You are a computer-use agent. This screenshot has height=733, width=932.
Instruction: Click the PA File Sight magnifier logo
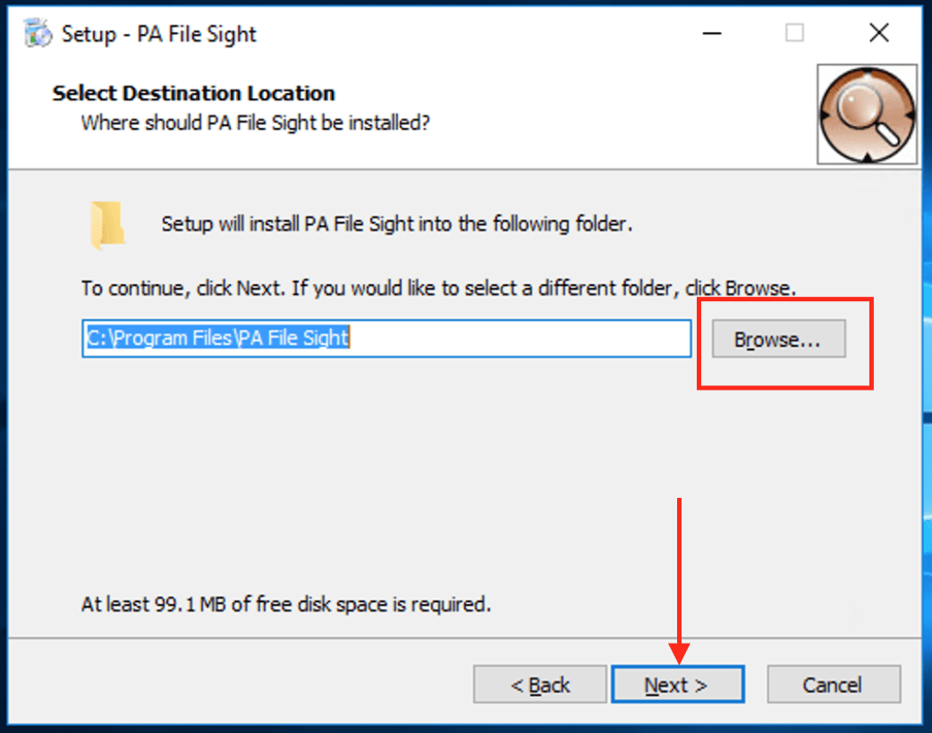pos(867,114)
